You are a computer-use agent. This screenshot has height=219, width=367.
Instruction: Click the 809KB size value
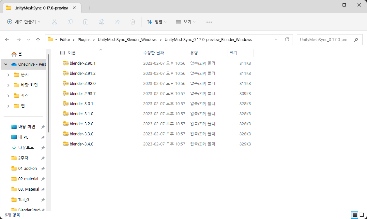[245, 94]
